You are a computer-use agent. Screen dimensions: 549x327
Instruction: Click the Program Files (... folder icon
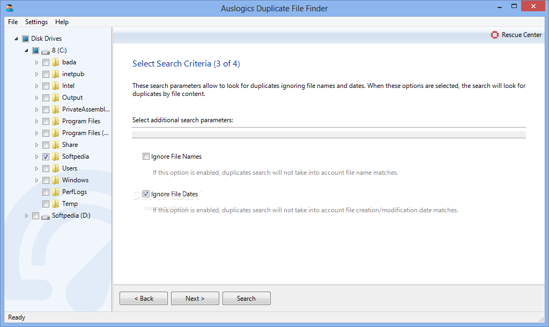pos(55,133)
